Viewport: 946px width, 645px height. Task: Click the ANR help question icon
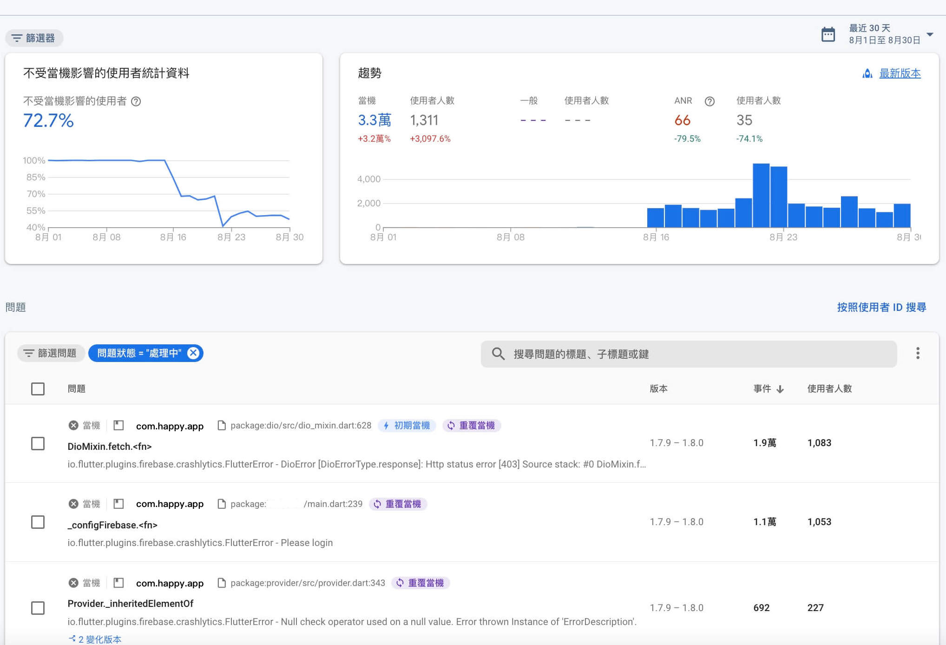[x=709, y=101]
